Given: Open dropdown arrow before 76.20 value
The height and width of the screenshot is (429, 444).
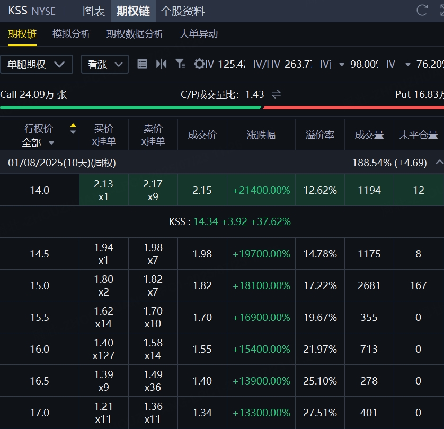Looking at the screenshot, I should tap(408, 65).
